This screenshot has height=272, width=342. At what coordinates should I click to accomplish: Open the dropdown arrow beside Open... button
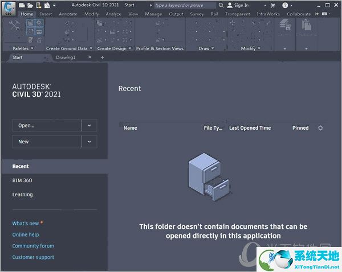[x=89, y=125]
